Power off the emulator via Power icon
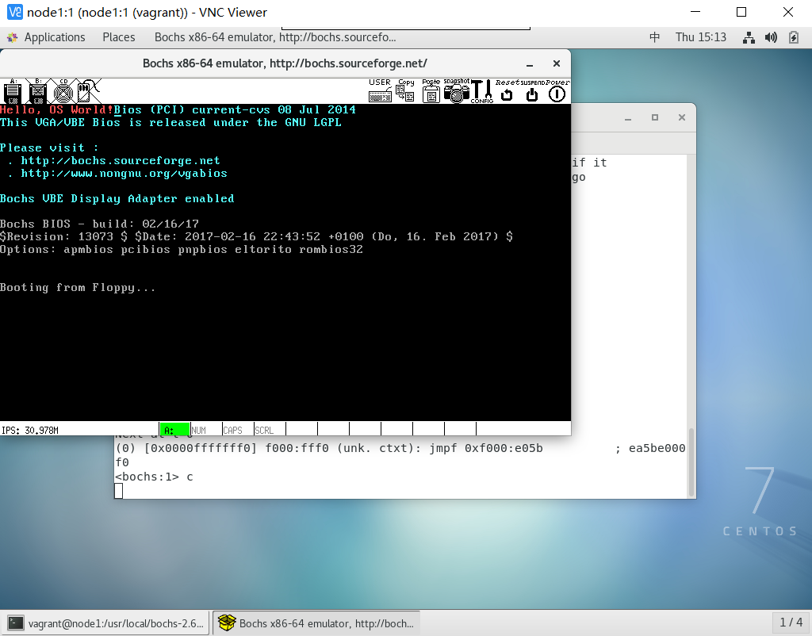This screenshot has width=812, height=636. click(556, 93)
